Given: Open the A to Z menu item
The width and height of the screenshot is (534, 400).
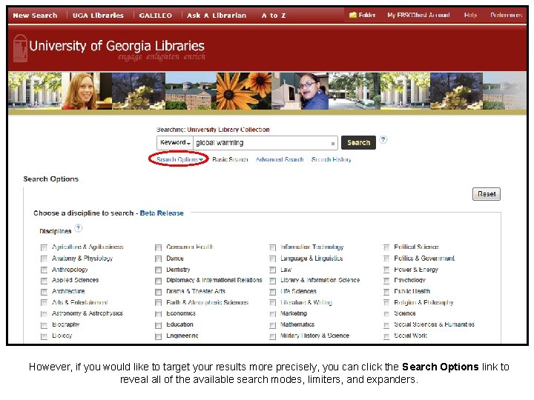Looking at the screenshot, I should pyautogui.click(x=274, y=16).
